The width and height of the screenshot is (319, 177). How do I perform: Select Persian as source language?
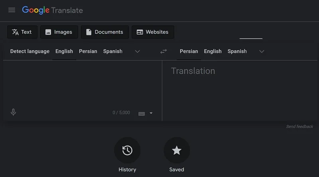[x=88, y=51]
